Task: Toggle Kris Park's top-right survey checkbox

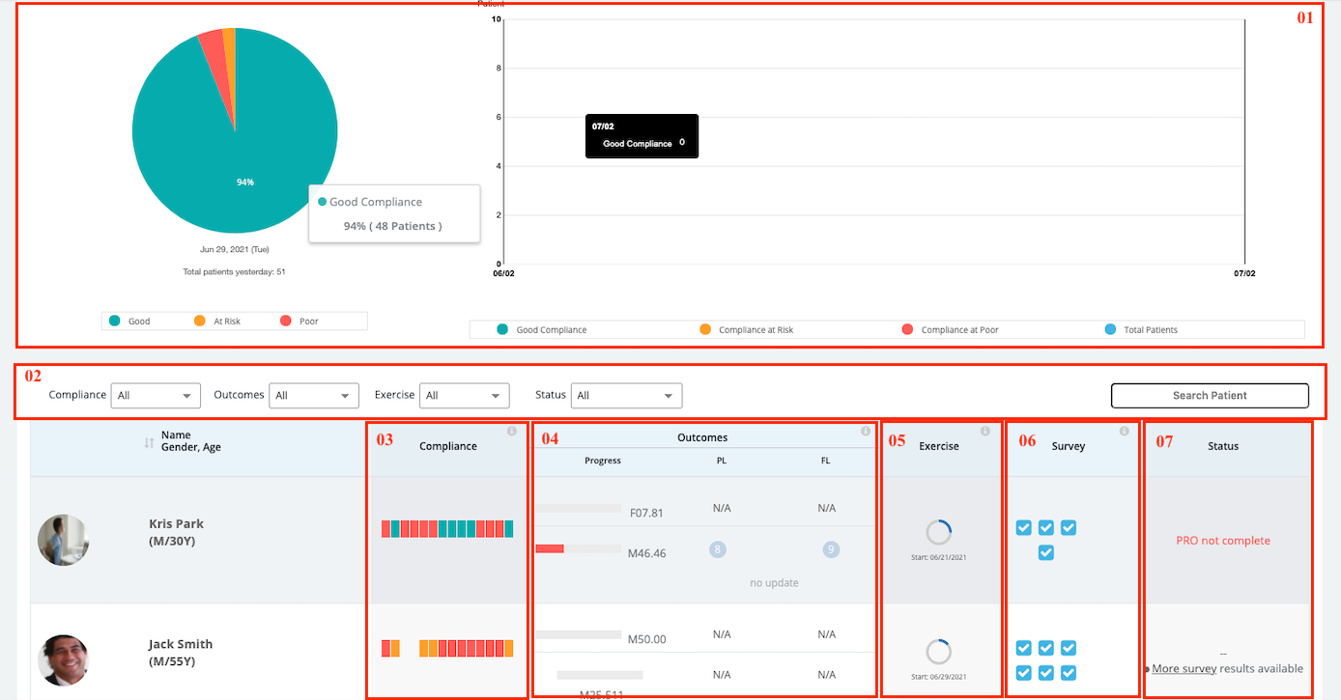Action: click(1069, 527)
